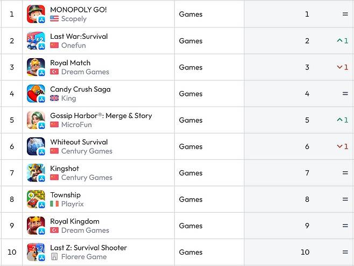354x266 pixels.
Task: Click the Whiteout Survival app icon
Action: click(36, 146)
